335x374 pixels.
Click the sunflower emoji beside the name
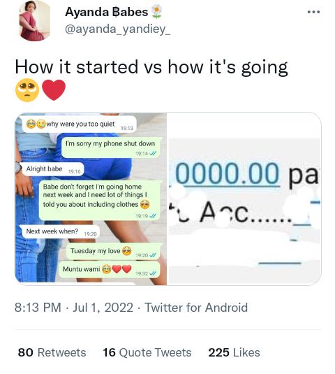(156, 12)
